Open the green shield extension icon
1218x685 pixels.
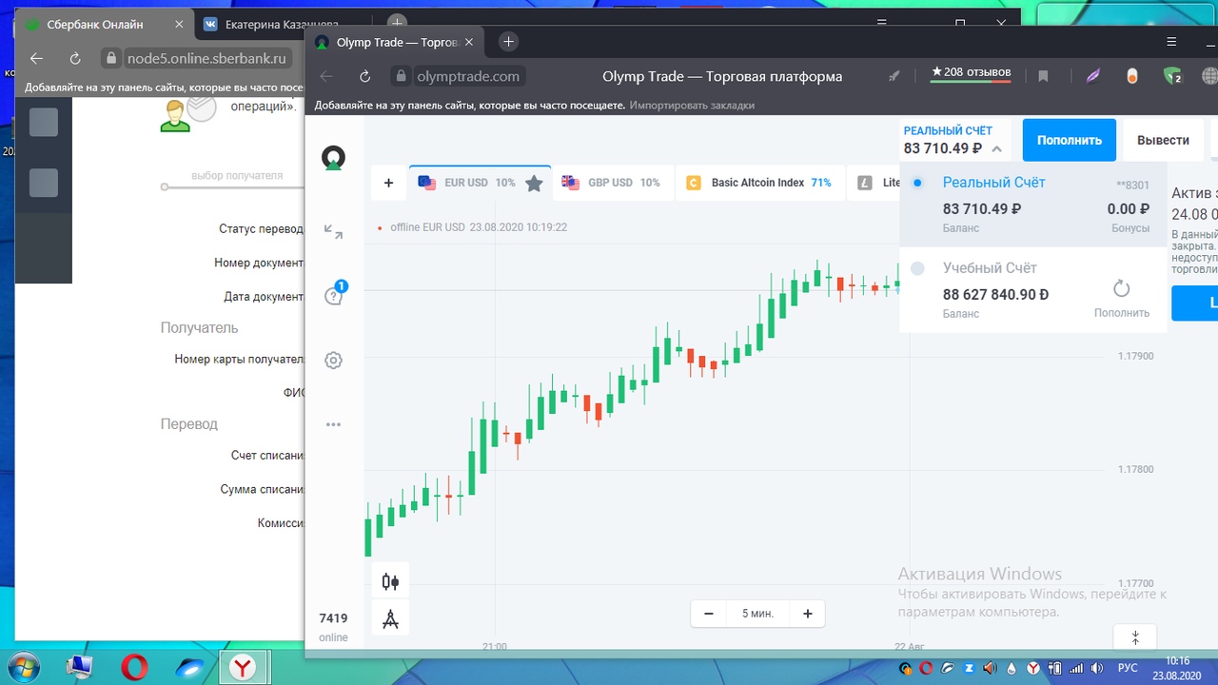tap(1172, 77)
